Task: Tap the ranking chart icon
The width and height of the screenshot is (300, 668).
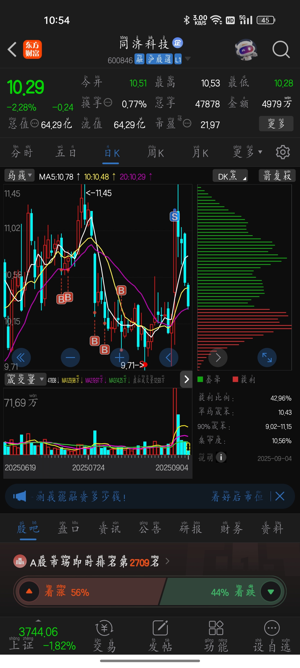Action: (x=20, y=561)
